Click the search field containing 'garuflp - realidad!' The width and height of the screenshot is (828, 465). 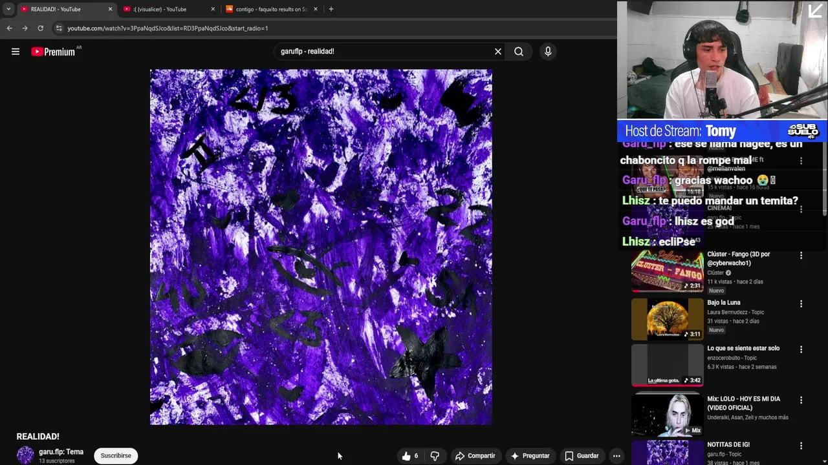coord(384,52)
